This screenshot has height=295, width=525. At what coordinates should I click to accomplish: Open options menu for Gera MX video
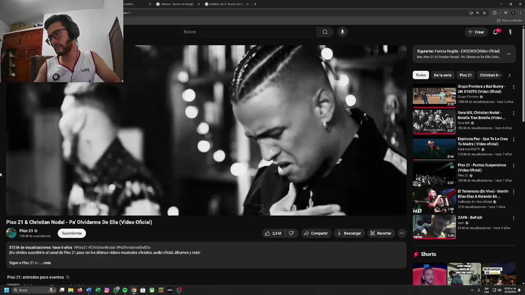[514, 113]
